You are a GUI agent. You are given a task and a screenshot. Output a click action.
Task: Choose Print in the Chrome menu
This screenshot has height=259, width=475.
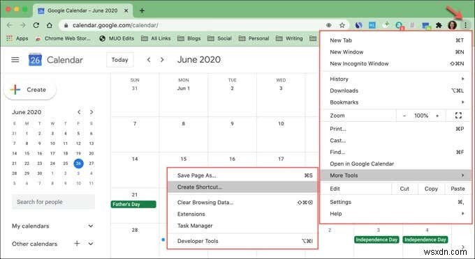click(396, 129)
